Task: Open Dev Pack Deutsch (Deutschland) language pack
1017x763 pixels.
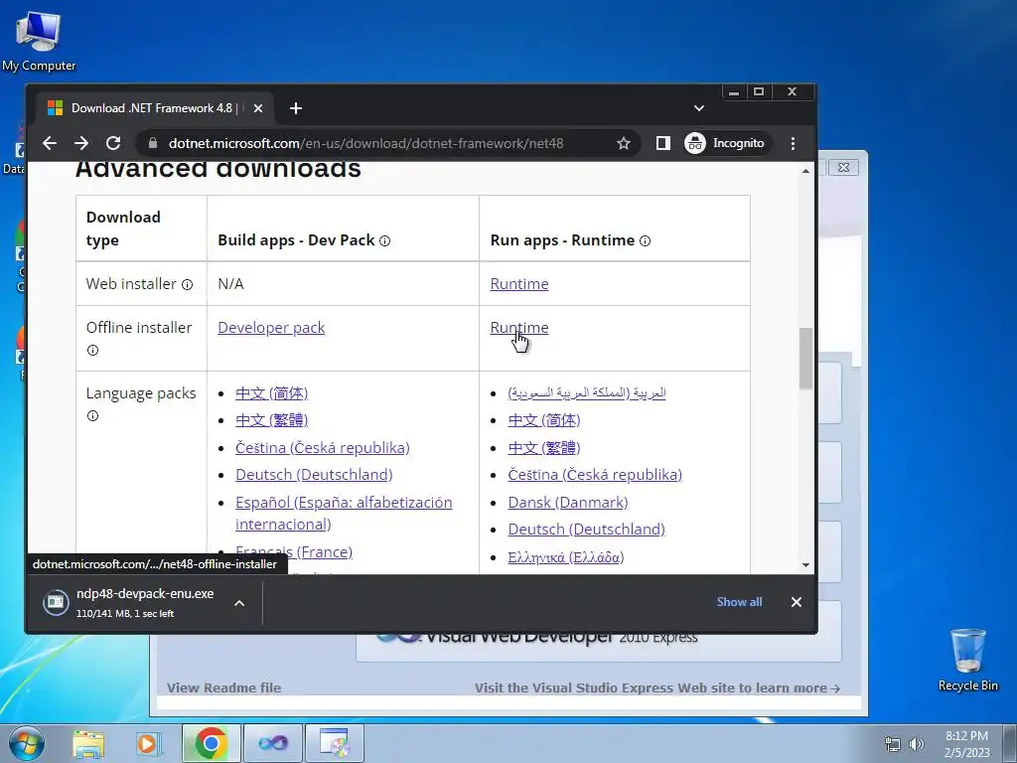Action: pyautogui.click(x=314, y=475)
